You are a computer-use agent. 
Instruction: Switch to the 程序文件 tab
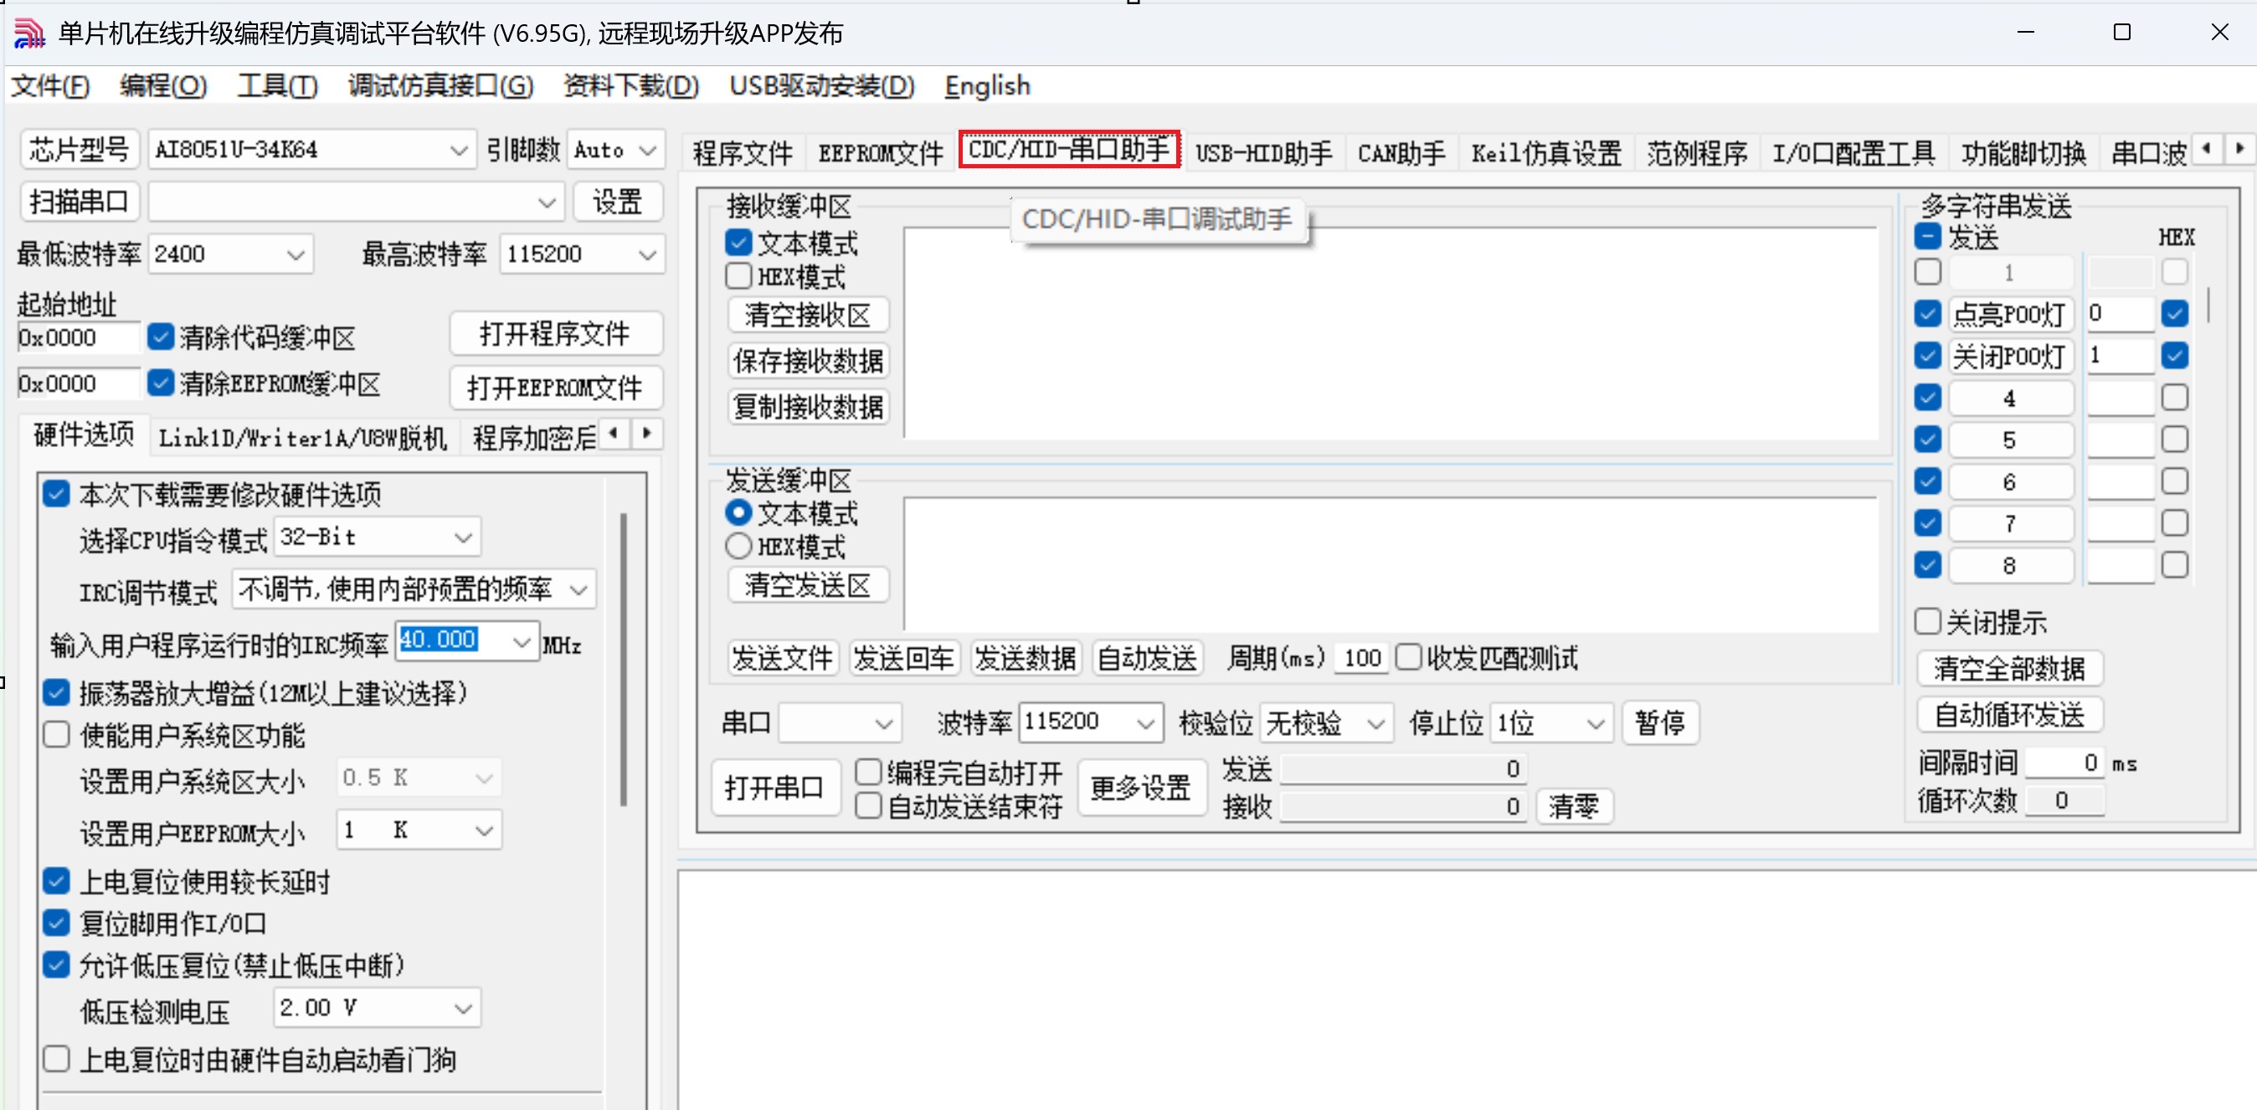(743, 152)
